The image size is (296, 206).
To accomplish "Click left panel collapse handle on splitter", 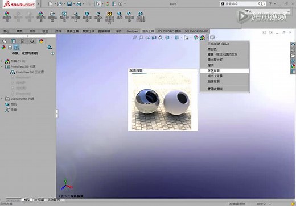I will tap(56, 113).
